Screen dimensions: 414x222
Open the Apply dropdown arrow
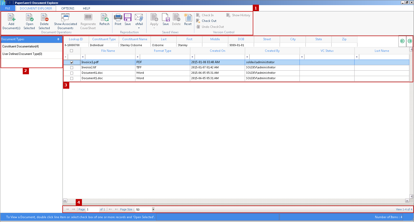[x=154, y=28]
